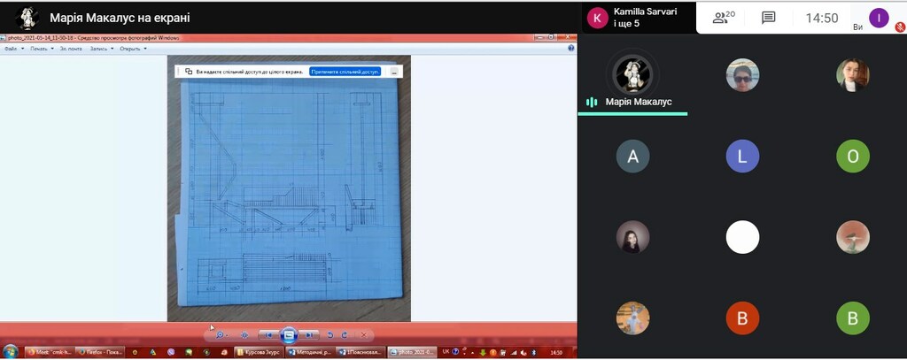Click the Эл. почта menu item
This screenshot has width=907, height=360.
point(71,49)
